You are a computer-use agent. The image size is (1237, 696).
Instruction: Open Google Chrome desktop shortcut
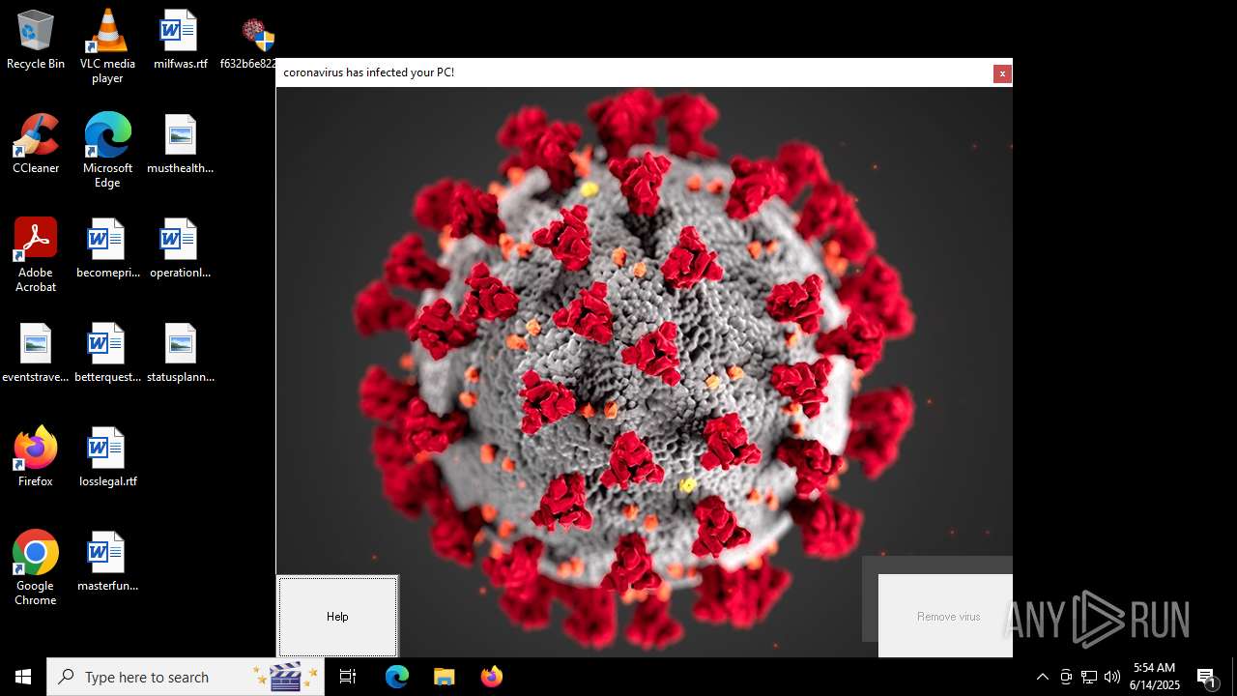coord(36,568)
